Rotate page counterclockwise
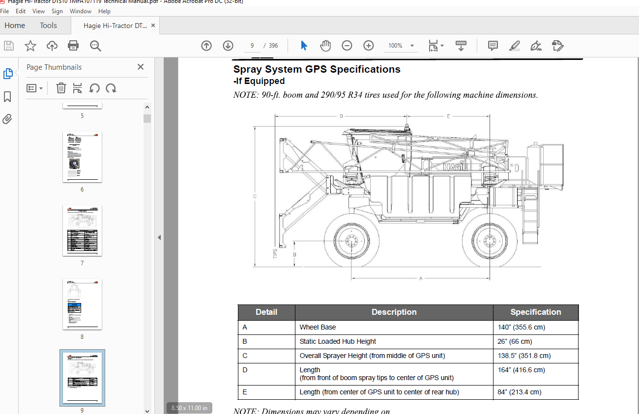This screenshot has height=414, width=639. pyautogui.click(x=94, y=88)
